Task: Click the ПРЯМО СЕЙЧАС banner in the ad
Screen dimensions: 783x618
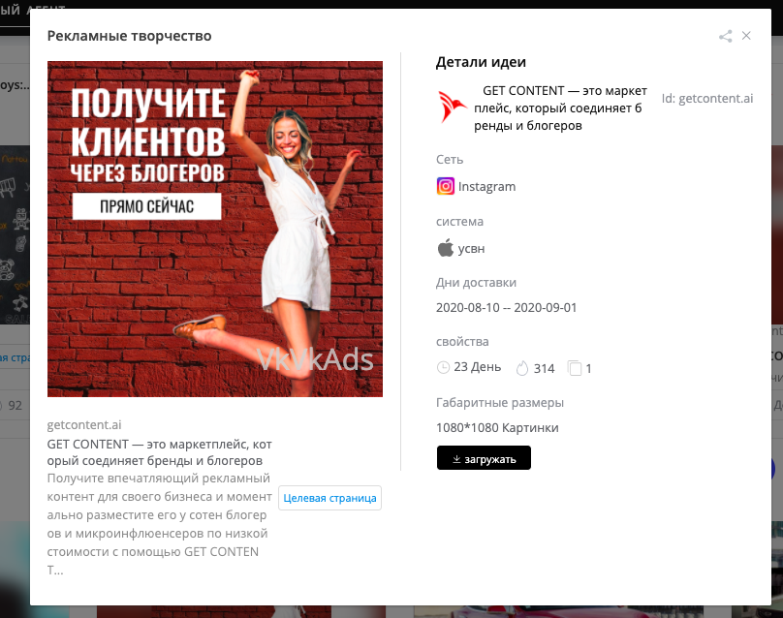Action: [x=147, y=206]
